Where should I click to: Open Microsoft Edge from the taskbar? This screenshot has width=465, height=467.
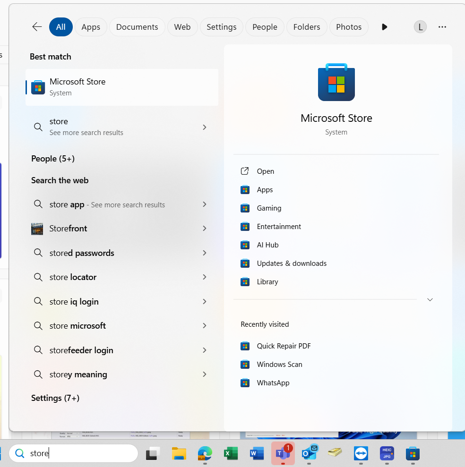click(x=205, y=454)
